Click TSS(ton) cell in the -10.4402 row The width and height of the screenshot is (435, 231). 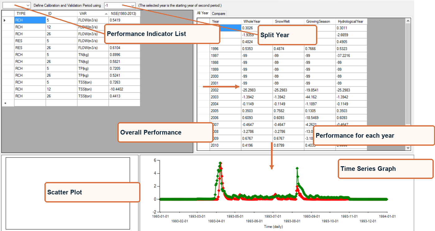(93, 89)
